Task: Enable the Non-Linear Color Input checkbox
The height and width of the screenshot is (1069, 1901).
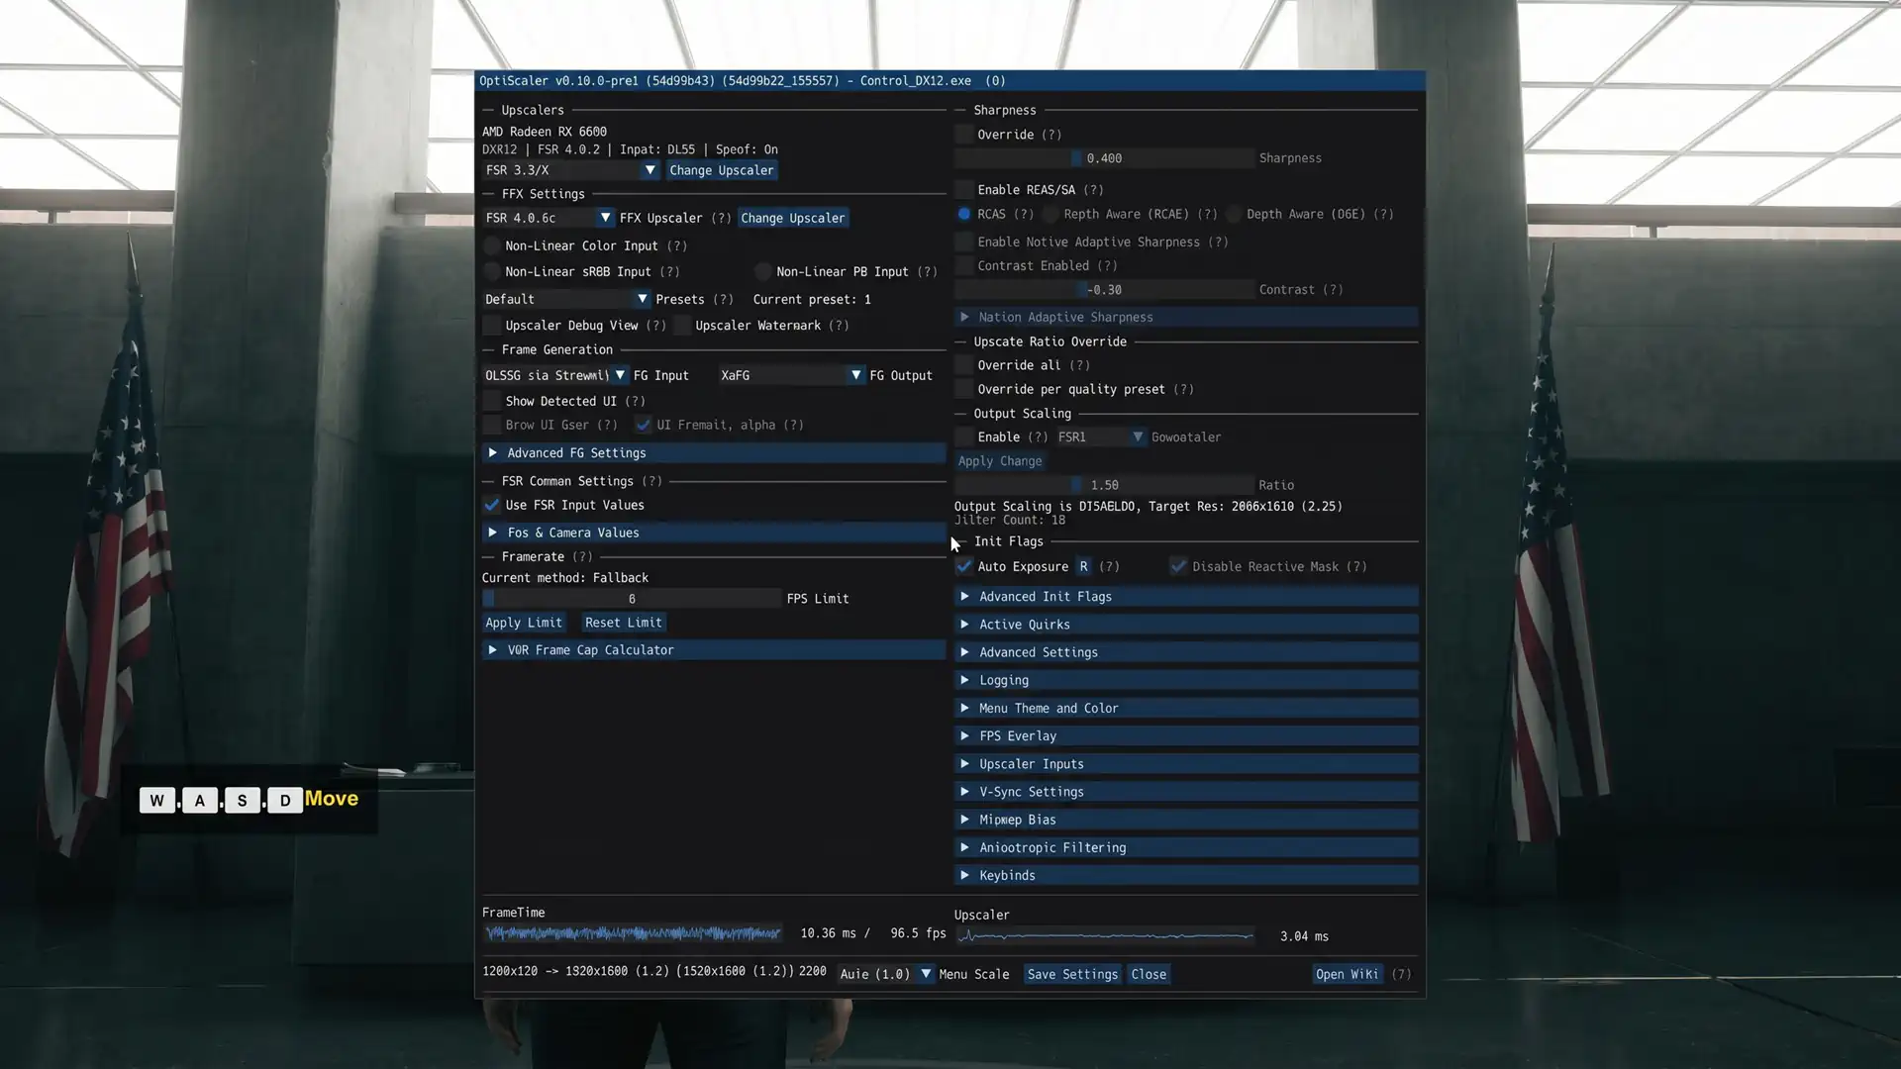Action: (492, 245)
